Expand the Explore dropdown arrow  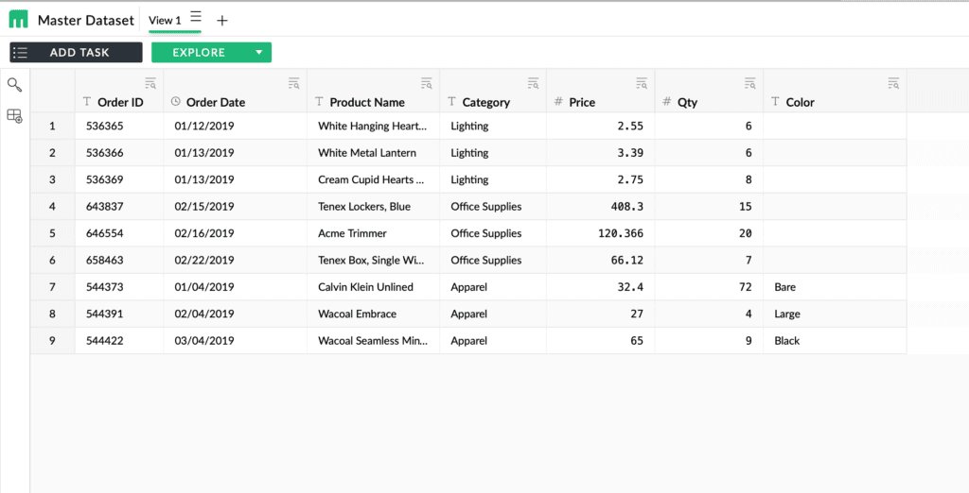259,53
